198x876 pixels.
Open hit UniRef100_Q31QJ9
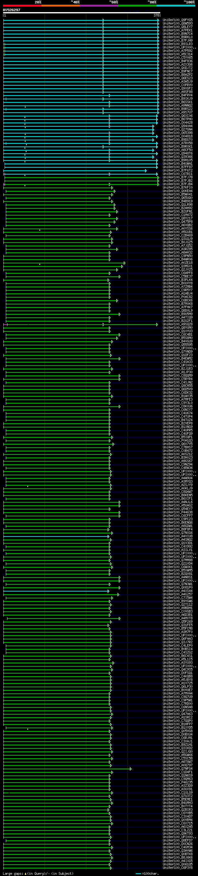pyautogui.click(x=177, y=239)
